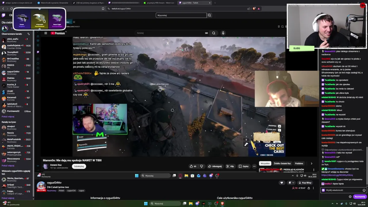Share the stream using the upload icon
The height and width of the screenshot is (207, 368).
[x=309, y=188]
